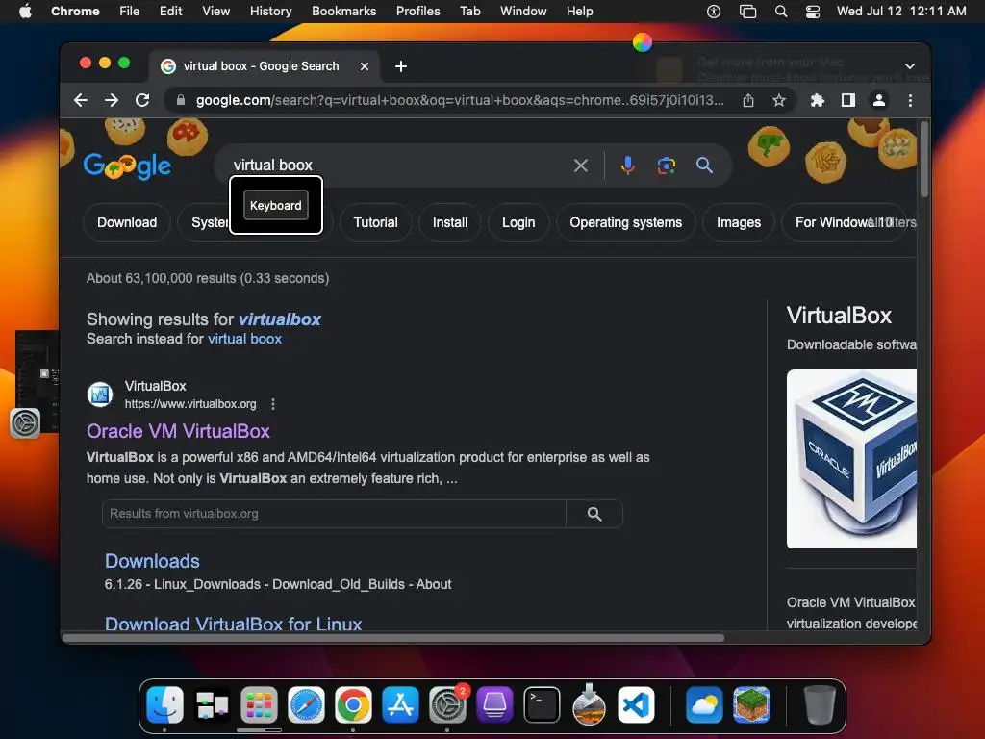Image resolution: width=985 pixels, height=739 pixels.
Task: Click the Linux_Downloads sublink
Action: (x=208, y=584)
